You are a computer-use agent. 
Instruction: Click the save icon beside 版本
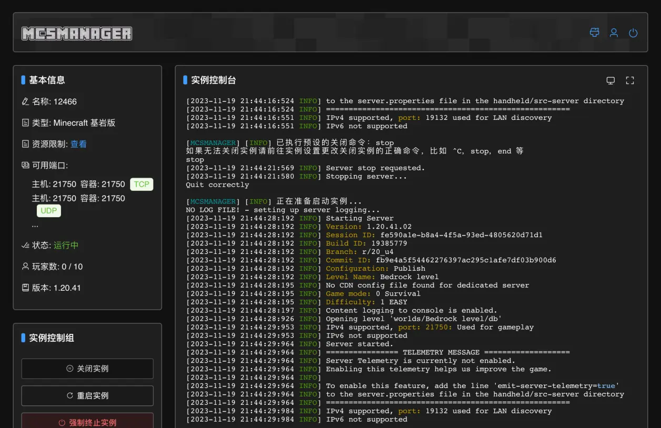coord(25,288)
